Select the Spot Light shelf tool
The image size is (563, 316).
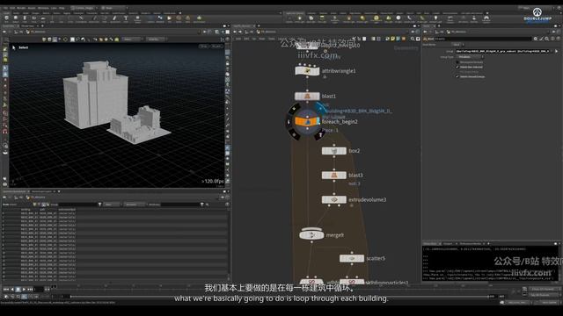tap(311, 18)
